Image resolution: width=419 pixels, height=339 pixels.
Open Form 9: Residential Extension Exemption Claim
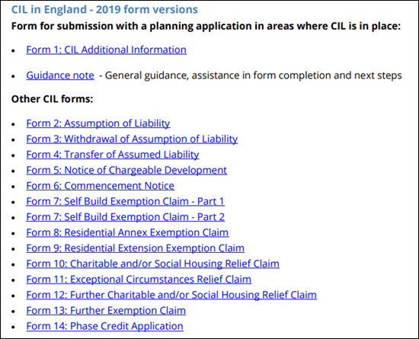tap(135, 248)
